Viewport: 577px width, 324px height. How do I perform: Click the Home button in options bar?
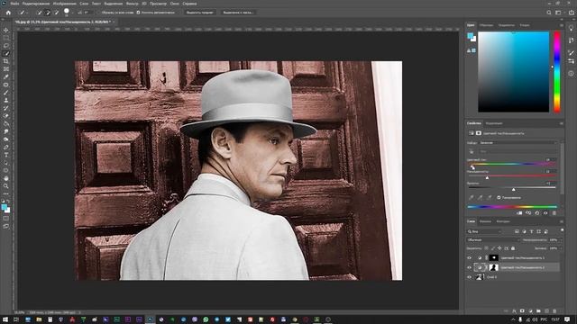[x=8, y=13]
